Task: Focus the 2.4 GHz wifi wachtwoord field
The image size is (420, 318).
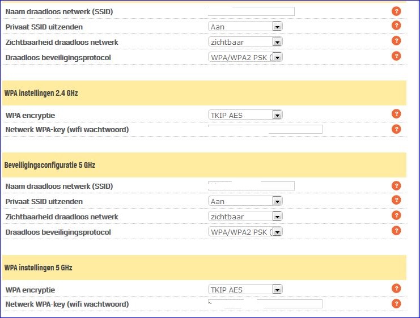Action: [x=265, y=129]
